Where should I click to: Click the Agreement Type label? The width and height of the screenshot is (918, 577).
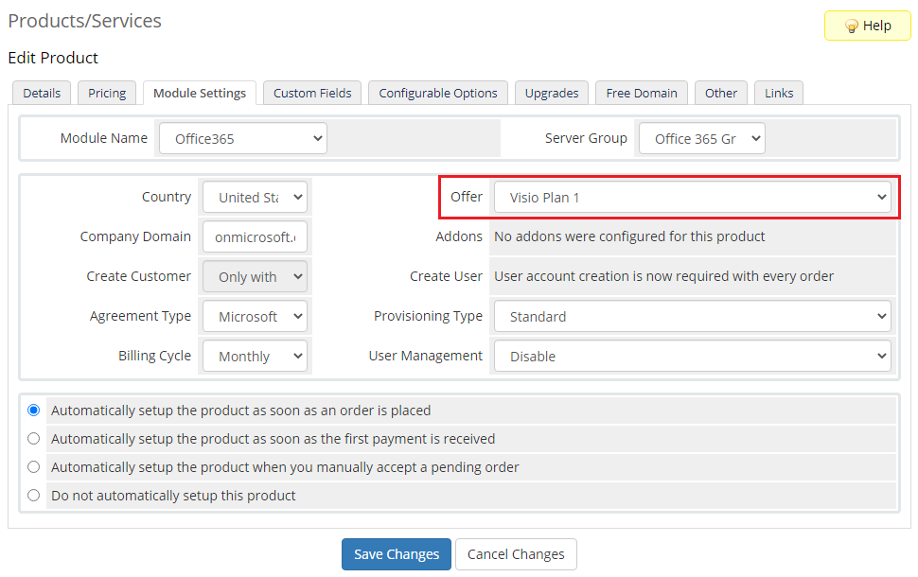coord(140,316)
